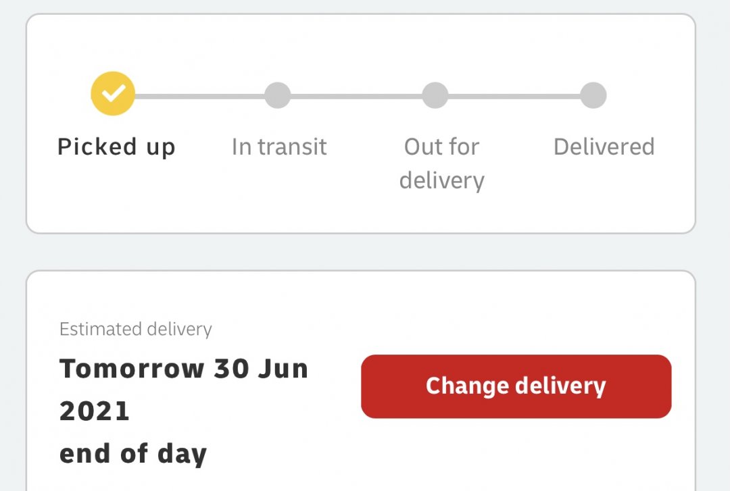Click progress line between Picked up and In transit
The width and height of the screenshot is (730, 491).
coord(199,97)
